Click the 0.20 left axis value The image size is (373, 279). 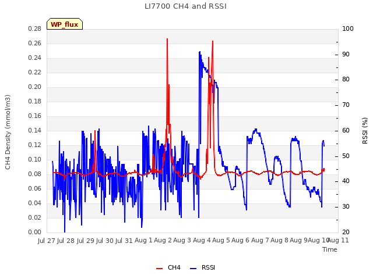pyautogui.click(x=35, y=87)
